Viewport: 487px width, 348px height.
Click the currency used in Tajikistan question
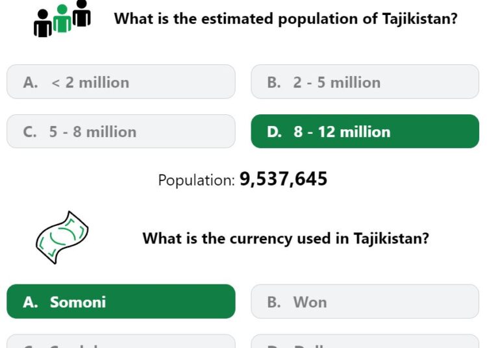point(286,238)
